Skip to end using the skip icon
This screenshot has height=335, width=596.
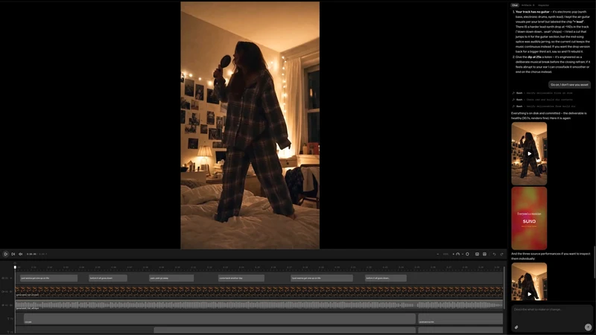(13, 254)
